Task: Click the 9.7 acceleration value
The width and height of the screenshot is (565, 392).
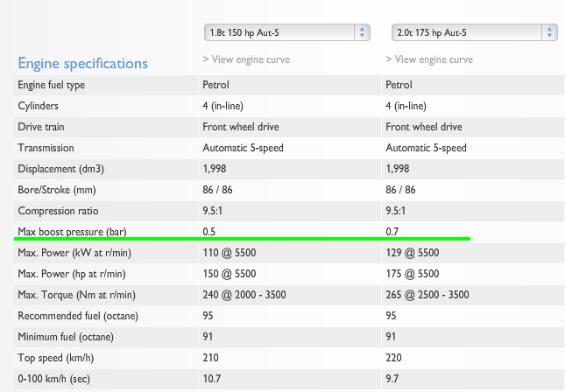Action: 392,379
